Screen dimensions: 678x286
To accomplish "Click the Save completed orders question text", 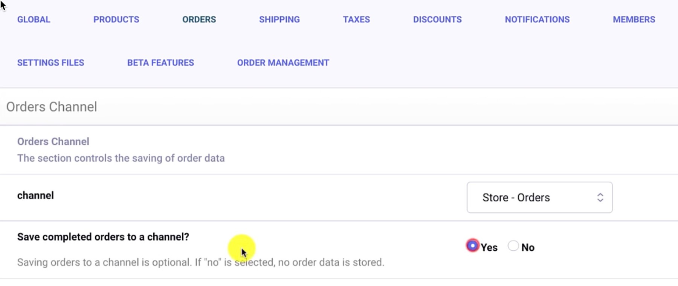I will (103, 237).
